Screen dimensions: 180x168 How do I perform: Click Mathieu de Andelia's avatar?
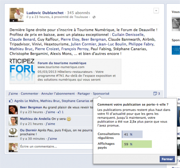pyautogui.click(x=13, y=121)
